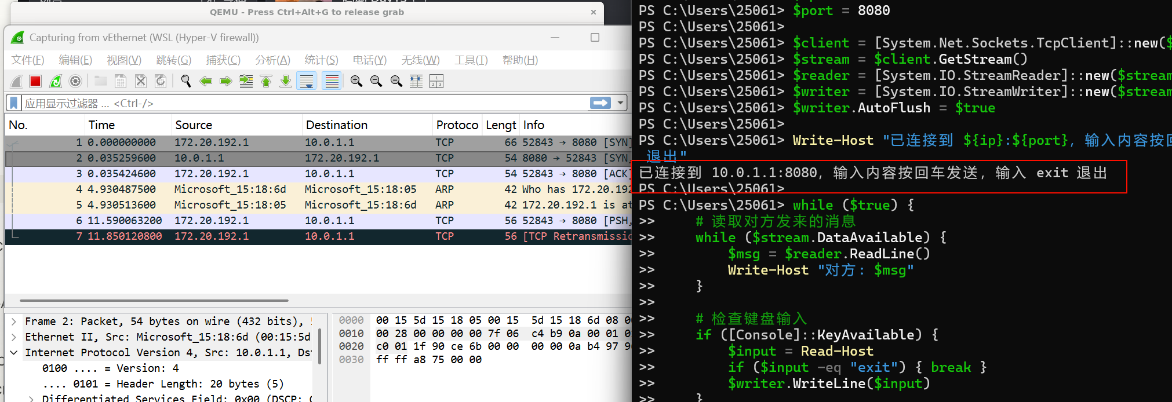Jump to the last packet

click(x=286, y=81)
